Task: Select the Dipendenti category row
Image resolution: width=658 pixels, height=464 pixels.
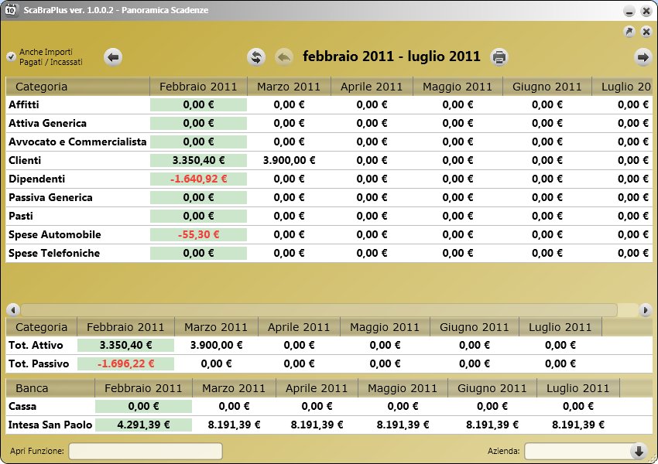Action: coord(329,179)
